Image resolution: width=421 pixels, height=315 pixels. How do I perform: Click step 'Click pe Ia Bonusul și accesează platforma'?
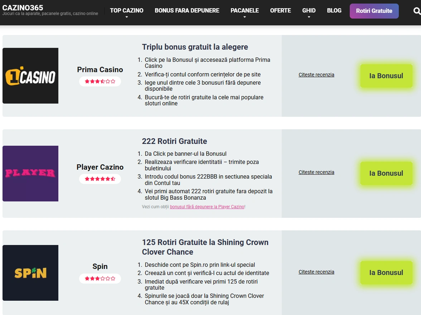(208, 63)
